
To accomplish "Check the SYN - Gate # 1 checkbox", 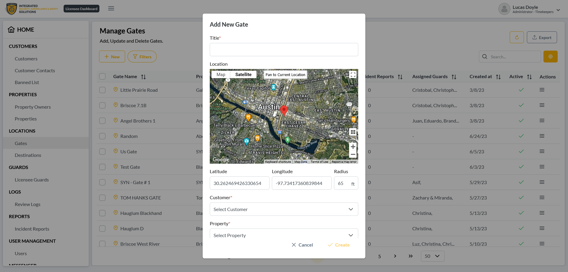I will [x=102, y=182].
